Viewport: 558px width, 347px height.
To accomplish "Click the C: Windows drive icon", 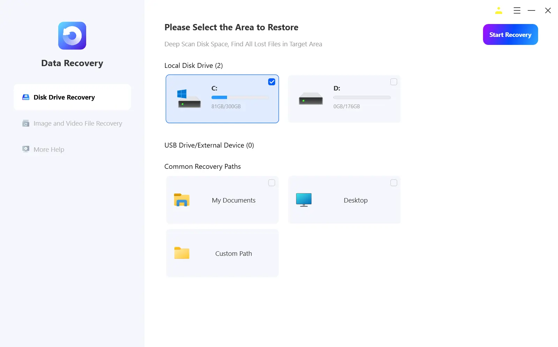I will (189, 99).
